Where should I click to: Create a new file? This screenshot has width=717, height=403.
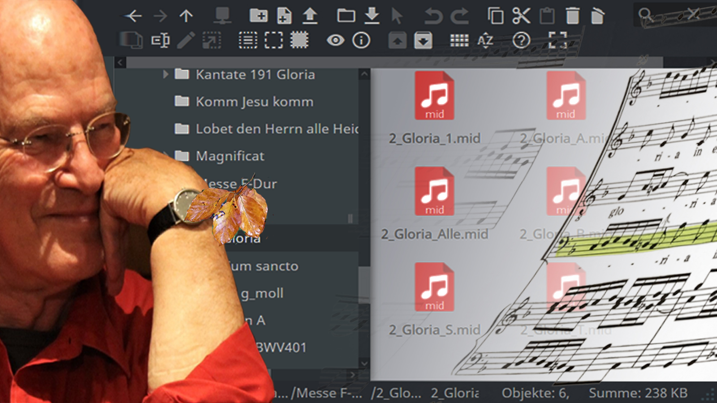click(x=284, y=16)
